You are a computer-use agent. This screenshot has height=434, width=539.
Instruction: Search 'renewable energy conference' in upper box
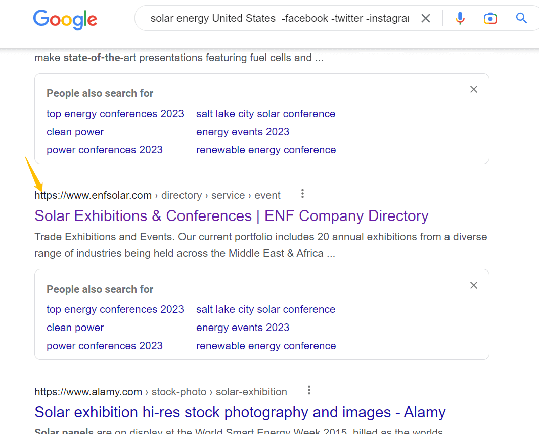(x=266, y=150)
